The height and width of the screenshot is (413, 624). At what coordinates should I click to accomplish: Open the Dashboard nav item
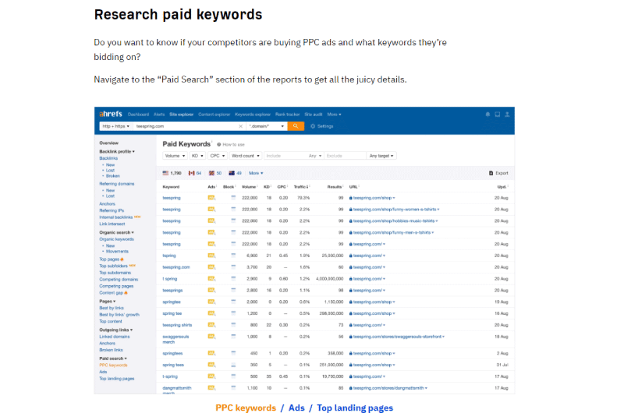click(138, 115)
